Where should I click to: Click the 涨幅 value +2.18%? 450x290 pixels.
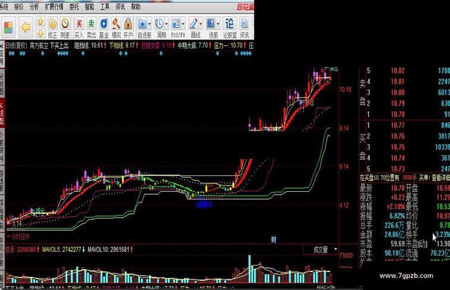point(395,207)
